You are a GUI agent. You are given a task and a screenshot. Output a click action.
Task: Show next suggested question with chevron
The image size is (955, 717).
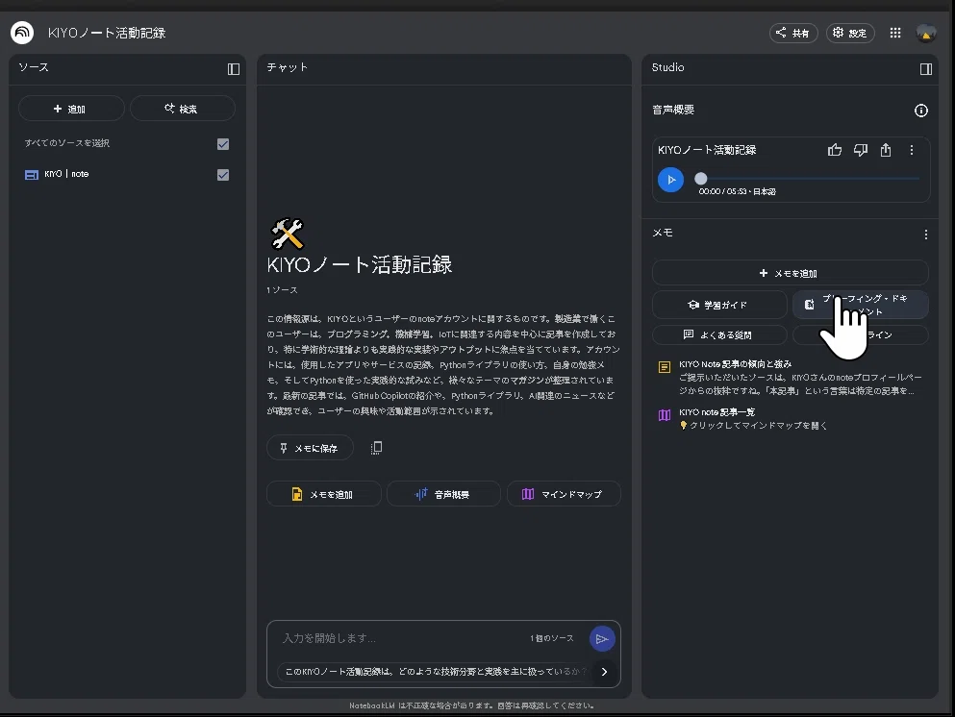click(604, 672)
